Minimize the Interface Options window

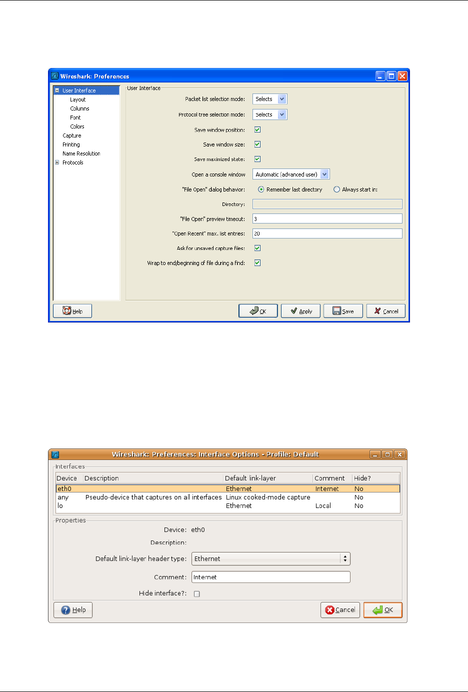click(x=375, y=454)
